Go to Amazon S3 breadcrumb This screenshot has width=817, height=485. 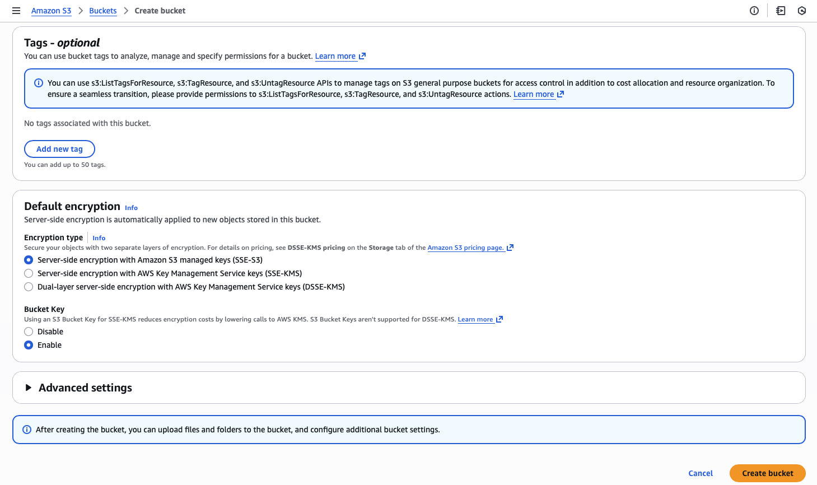click(x=51, y=11)
